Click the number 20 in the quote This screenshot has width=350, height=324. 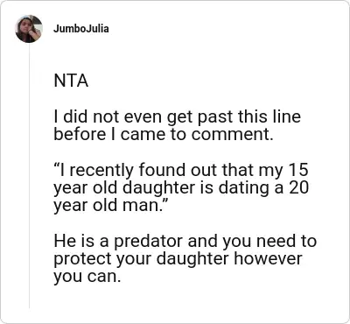point(298,187)
